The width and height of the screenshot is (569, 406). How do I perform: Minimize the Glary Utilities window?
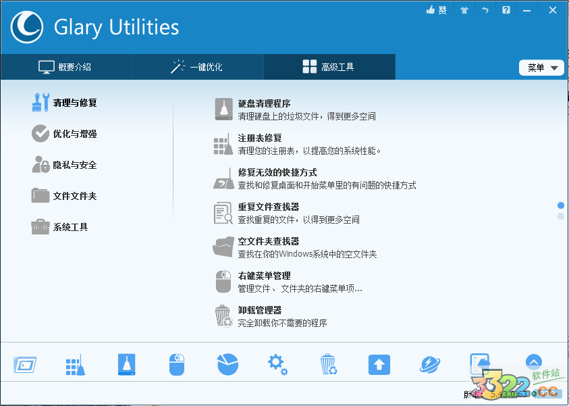coord(526,11)
